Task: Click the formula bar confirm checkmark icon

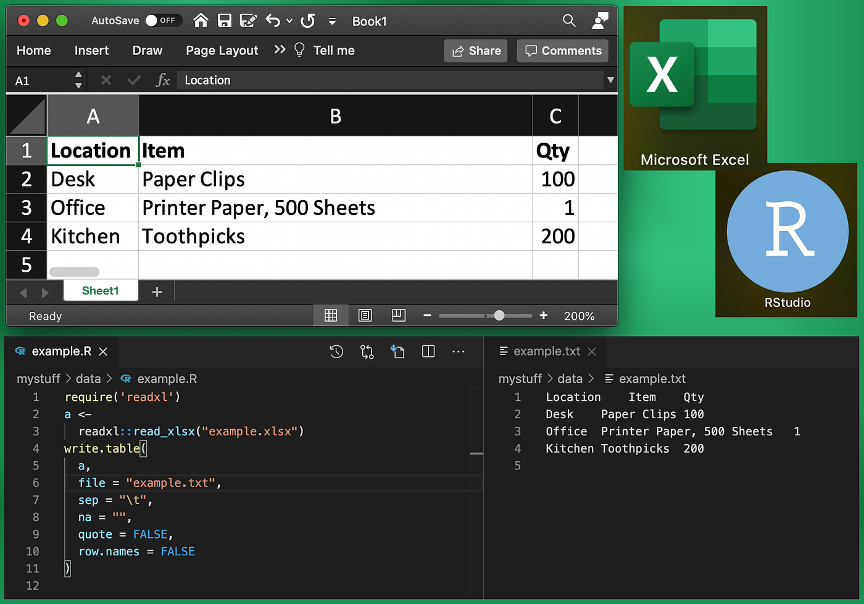Action: click(x=134, y=80)
